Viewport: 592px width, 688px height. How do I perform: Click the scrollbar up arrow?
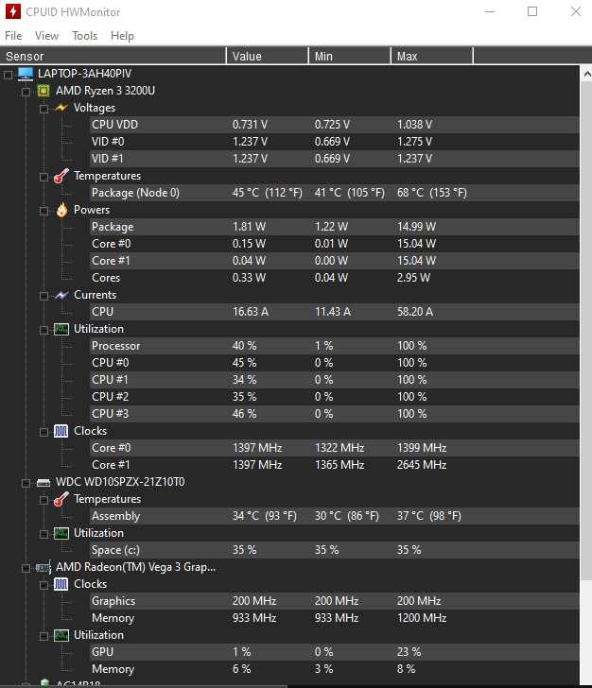(x=586, y=74)
